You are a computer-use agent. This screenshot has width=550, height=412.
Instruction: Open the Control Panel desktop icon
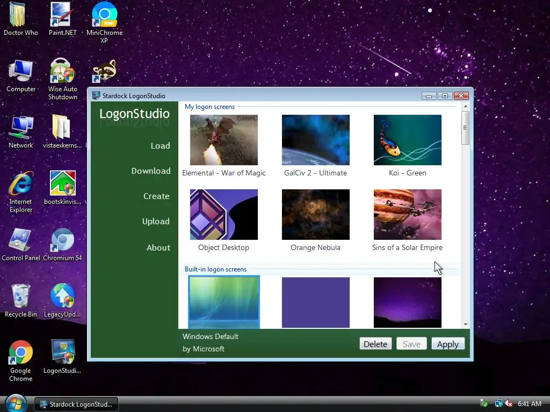tap(21, 245)
